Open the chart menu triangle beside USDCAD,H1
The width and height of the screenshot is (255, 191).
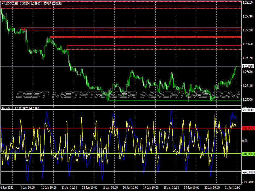(x=2, y=3)
